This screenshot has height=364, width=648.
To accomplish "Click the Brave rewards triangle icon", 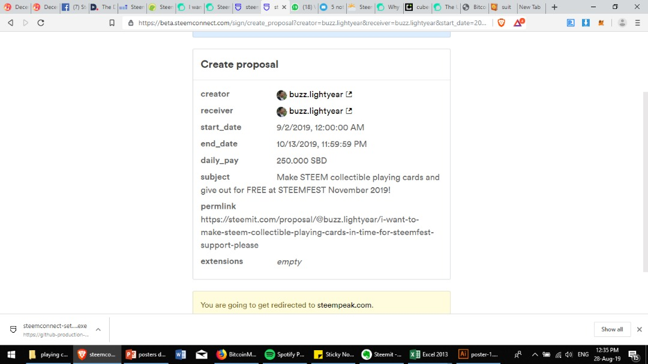I will pyautogui.click(x=518, y=23).
